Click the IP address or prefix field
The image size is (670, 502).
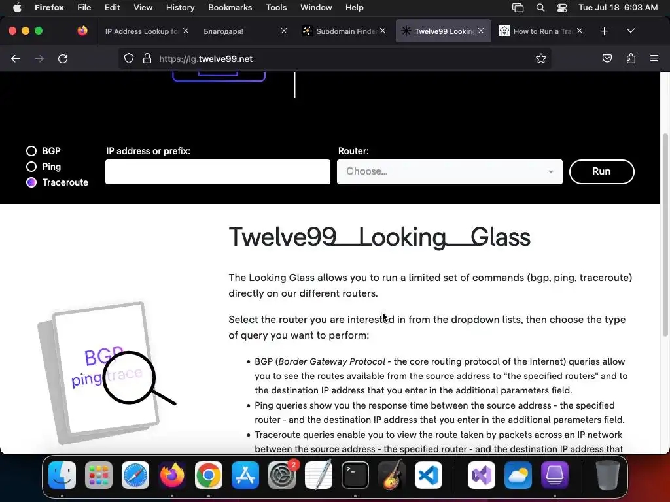217,172
